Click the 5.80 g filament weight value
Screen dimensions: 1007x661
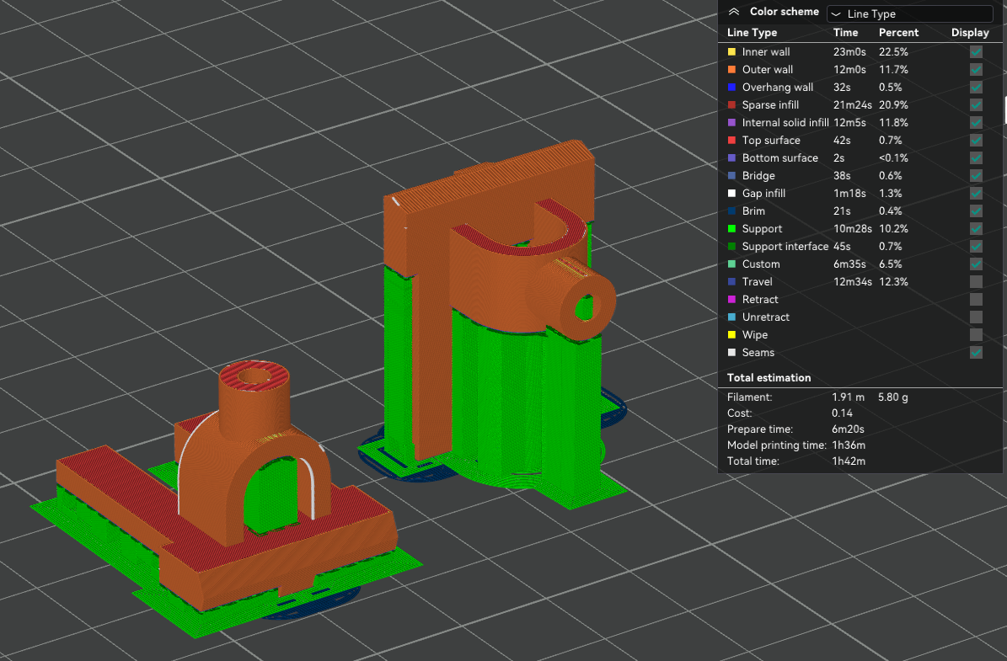(892, 397)
